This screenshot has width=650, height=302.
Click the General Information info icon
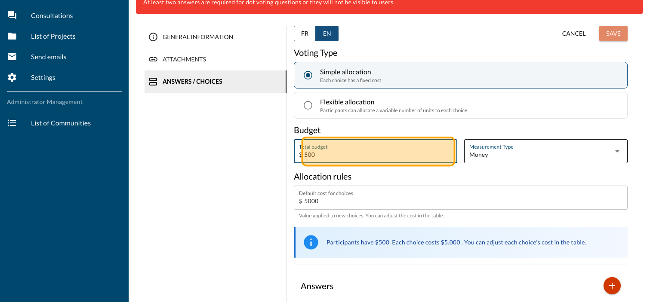[x=153, y=37]
